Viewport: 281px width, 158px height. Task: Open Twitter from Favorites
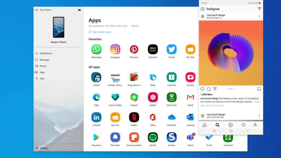click(x=172, y=49)
